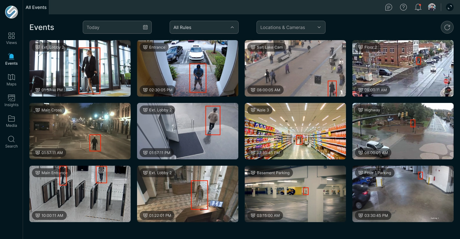Open the Locations & Cameras dropdown
Viewport: 460px width, 239px height.
(x=291, y=27)
